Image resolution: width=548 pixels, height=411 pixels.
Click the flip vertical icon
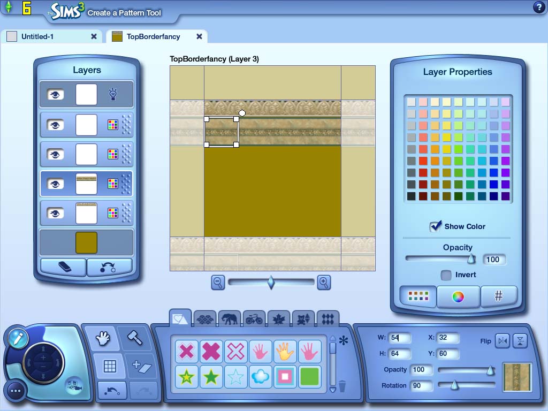point(521,341)
